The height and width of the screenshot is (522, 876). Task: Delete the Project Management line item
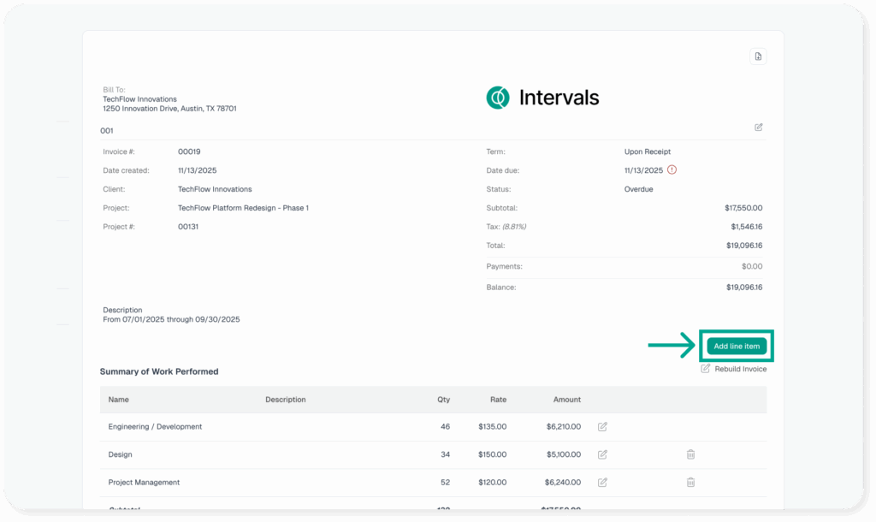[690, 483]
